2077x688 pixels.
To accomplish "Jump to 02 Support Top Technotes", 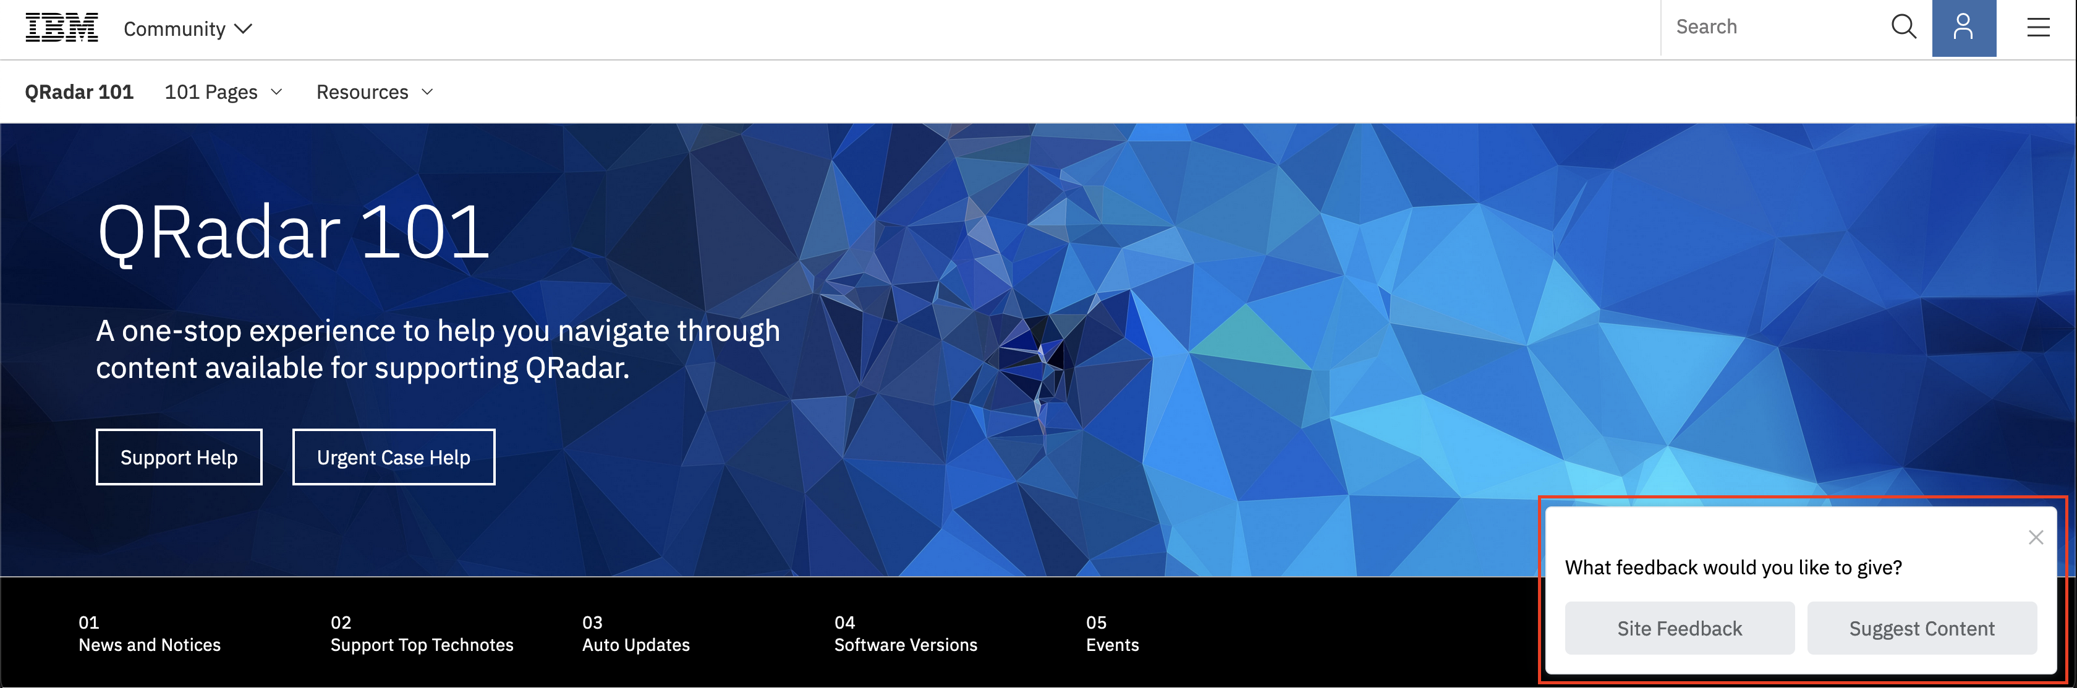I will [x=422, y=633].
